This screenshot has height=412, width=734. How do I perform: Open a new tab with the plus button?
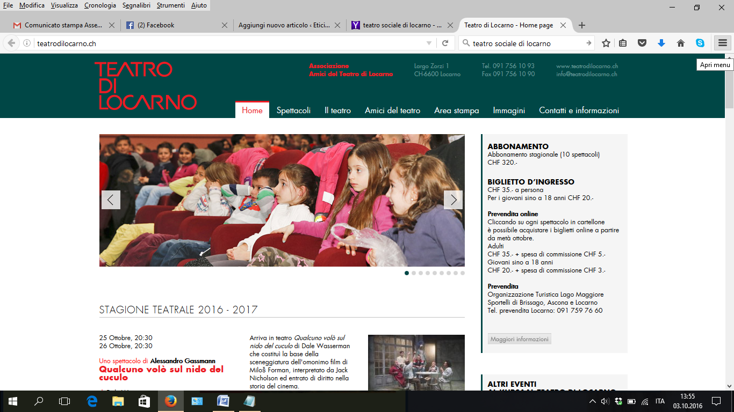pos(582,25)
